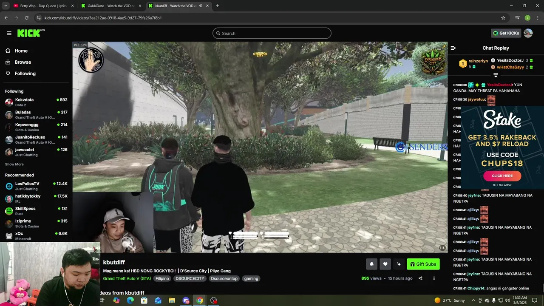Open Kokzdota followed channel

click(36, 102)
